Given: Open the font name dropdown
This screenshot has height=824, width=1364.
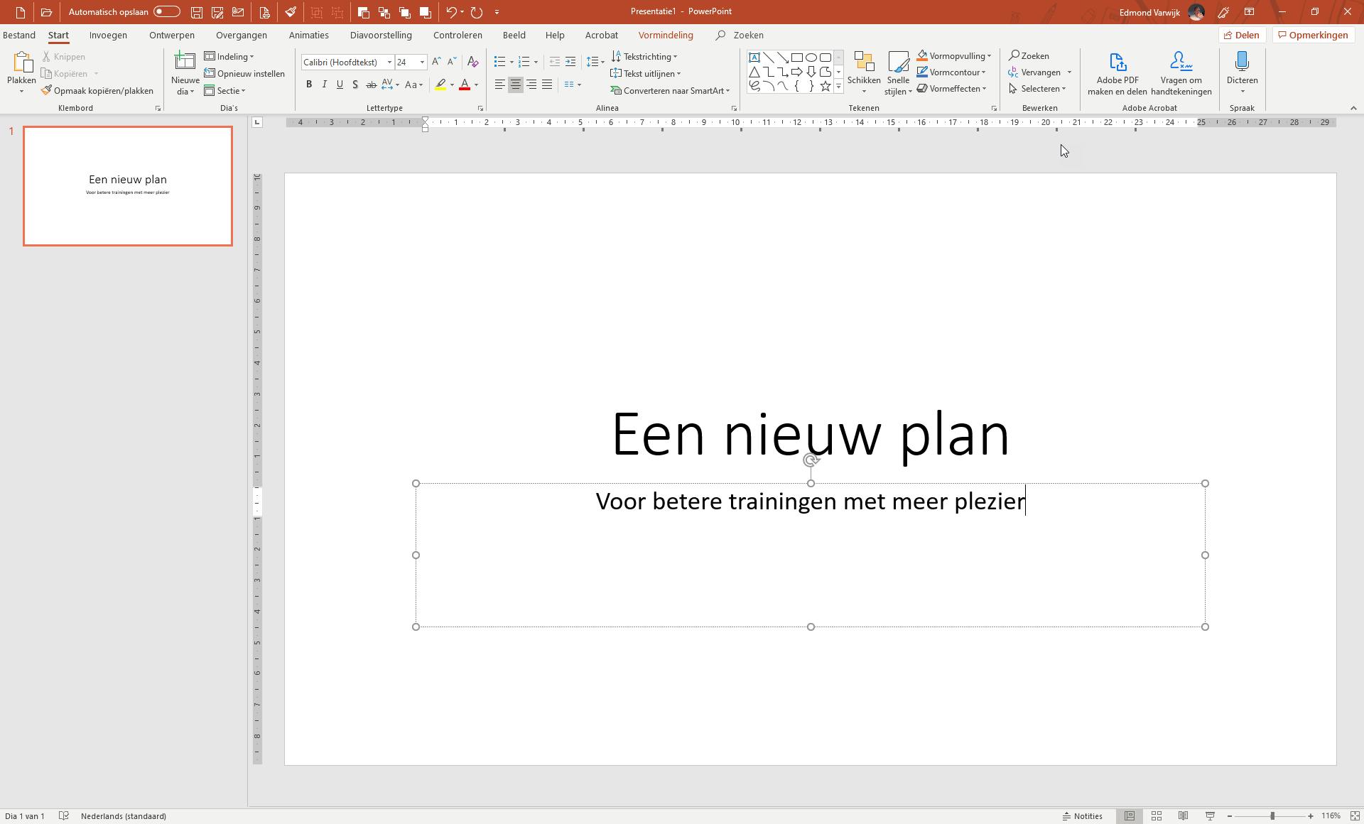Looking at the screenshot, I should [x=389, y=63].
